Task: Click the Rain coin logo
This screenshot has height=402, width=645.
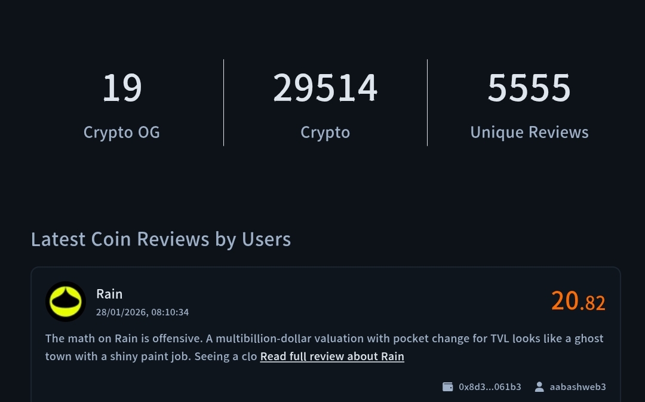Action: [66, 302]
